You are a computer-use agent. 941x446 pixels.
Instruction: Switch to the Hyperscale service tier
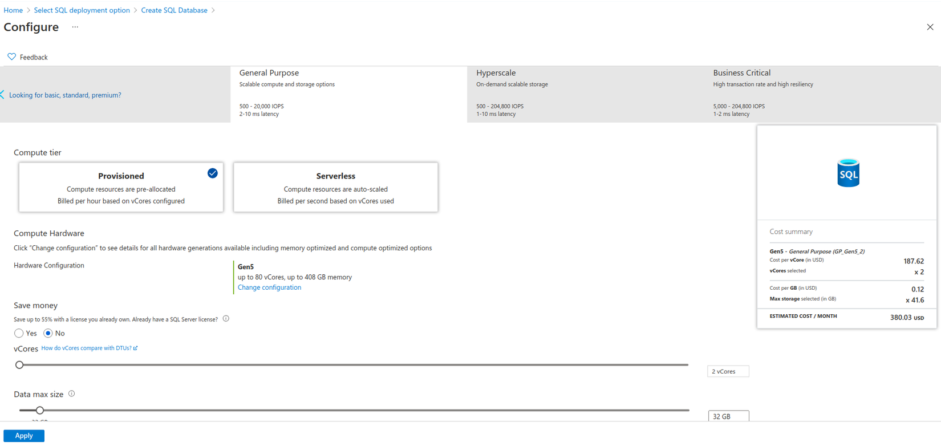click(586, 94)
